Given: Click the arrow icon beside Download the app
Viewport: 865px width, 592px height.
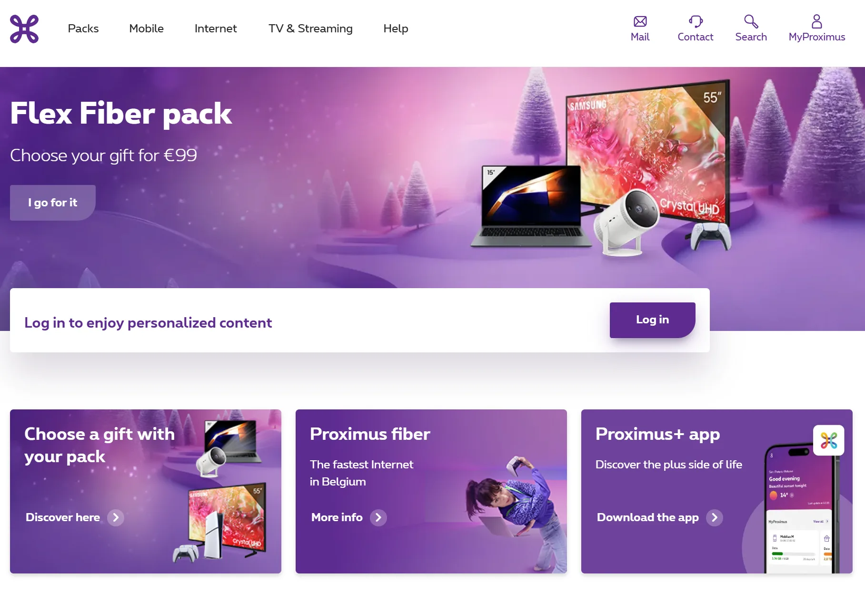Looking at the screenshot, I should [715, 517].
